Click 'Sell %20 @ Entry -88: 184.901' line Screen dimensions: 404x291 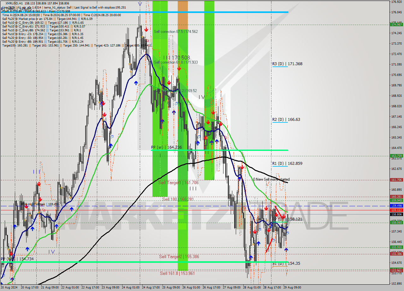pyautogui.click(x=43, y=41)
